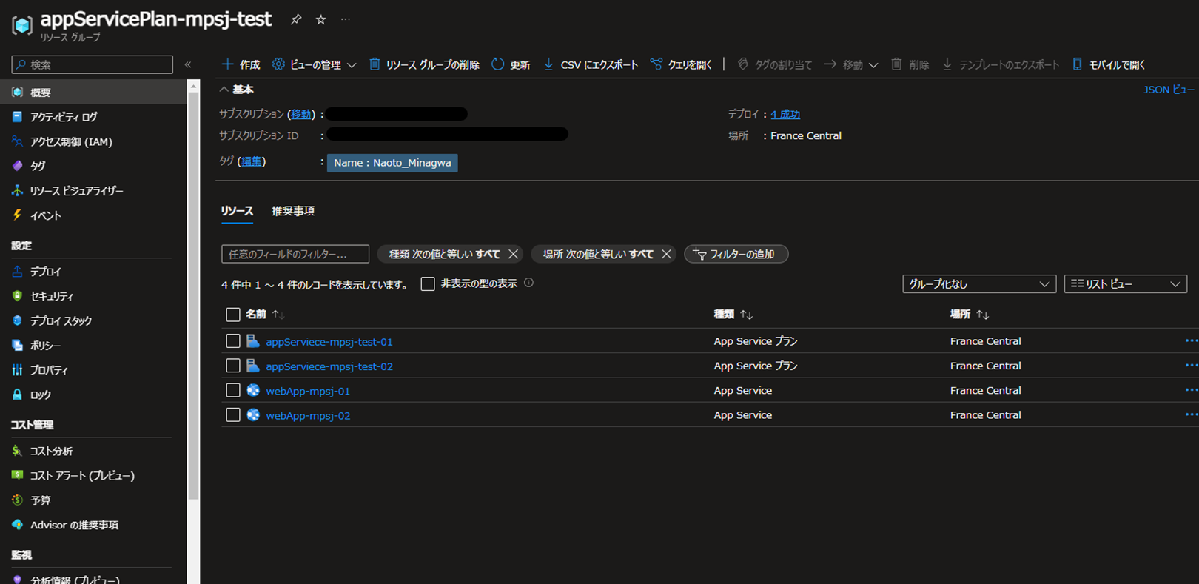Viewport: 1199px width, 584px height.
Task: Click リソース グループの削除
Action: click(424, 64)
